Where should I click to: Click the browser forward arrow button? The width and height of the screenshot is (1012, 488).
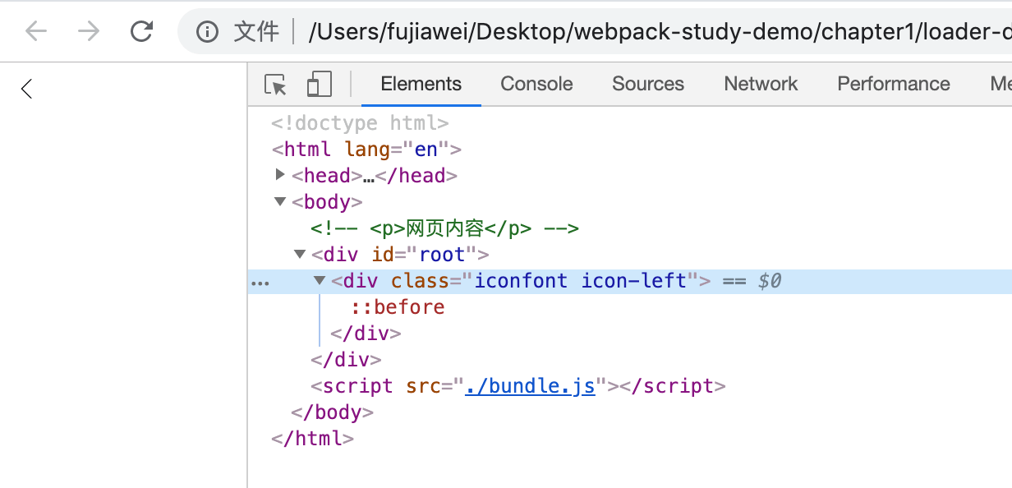[89, 31]
